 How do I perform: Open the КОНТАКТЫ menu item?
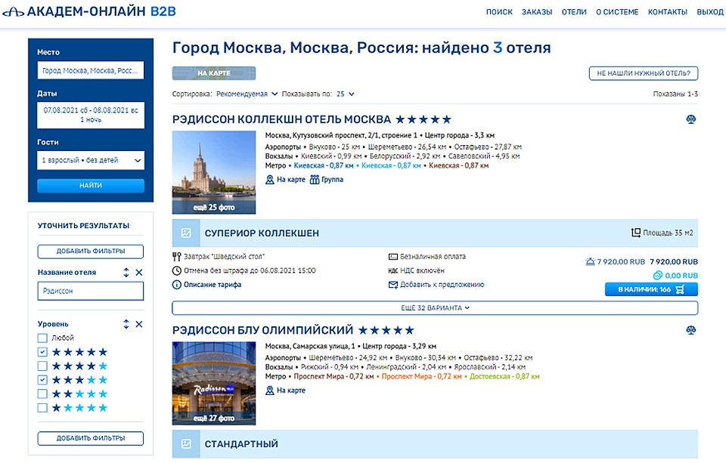click(x=668, y=12)
